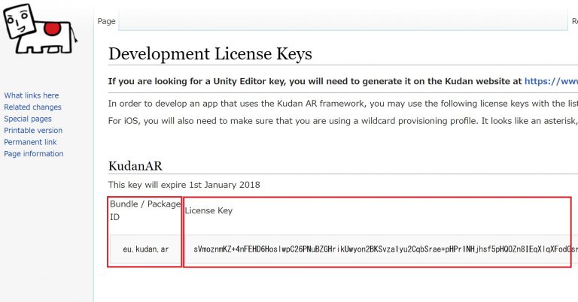Click the Development License Keys heading
The image size is (578, 302).
pyautogui.click(x=210, y=53)
